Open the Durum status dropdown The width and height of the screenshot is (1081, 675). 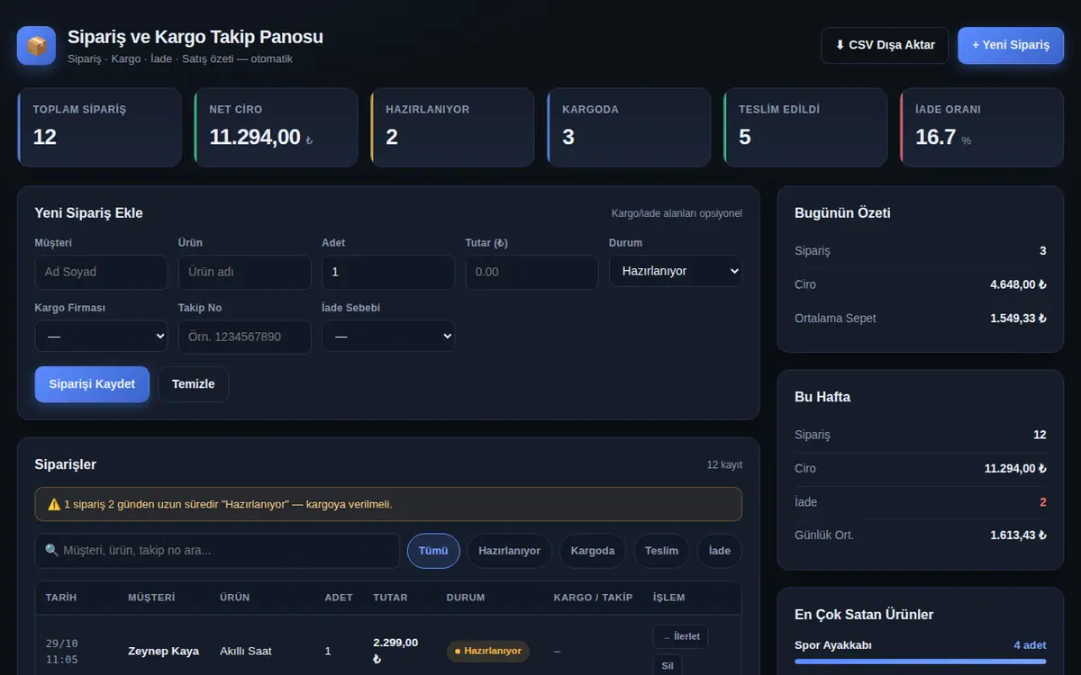(676, 271)
